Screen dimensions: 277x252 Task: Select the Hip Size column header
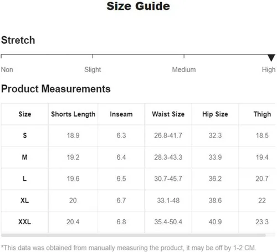tap(215, 114)
